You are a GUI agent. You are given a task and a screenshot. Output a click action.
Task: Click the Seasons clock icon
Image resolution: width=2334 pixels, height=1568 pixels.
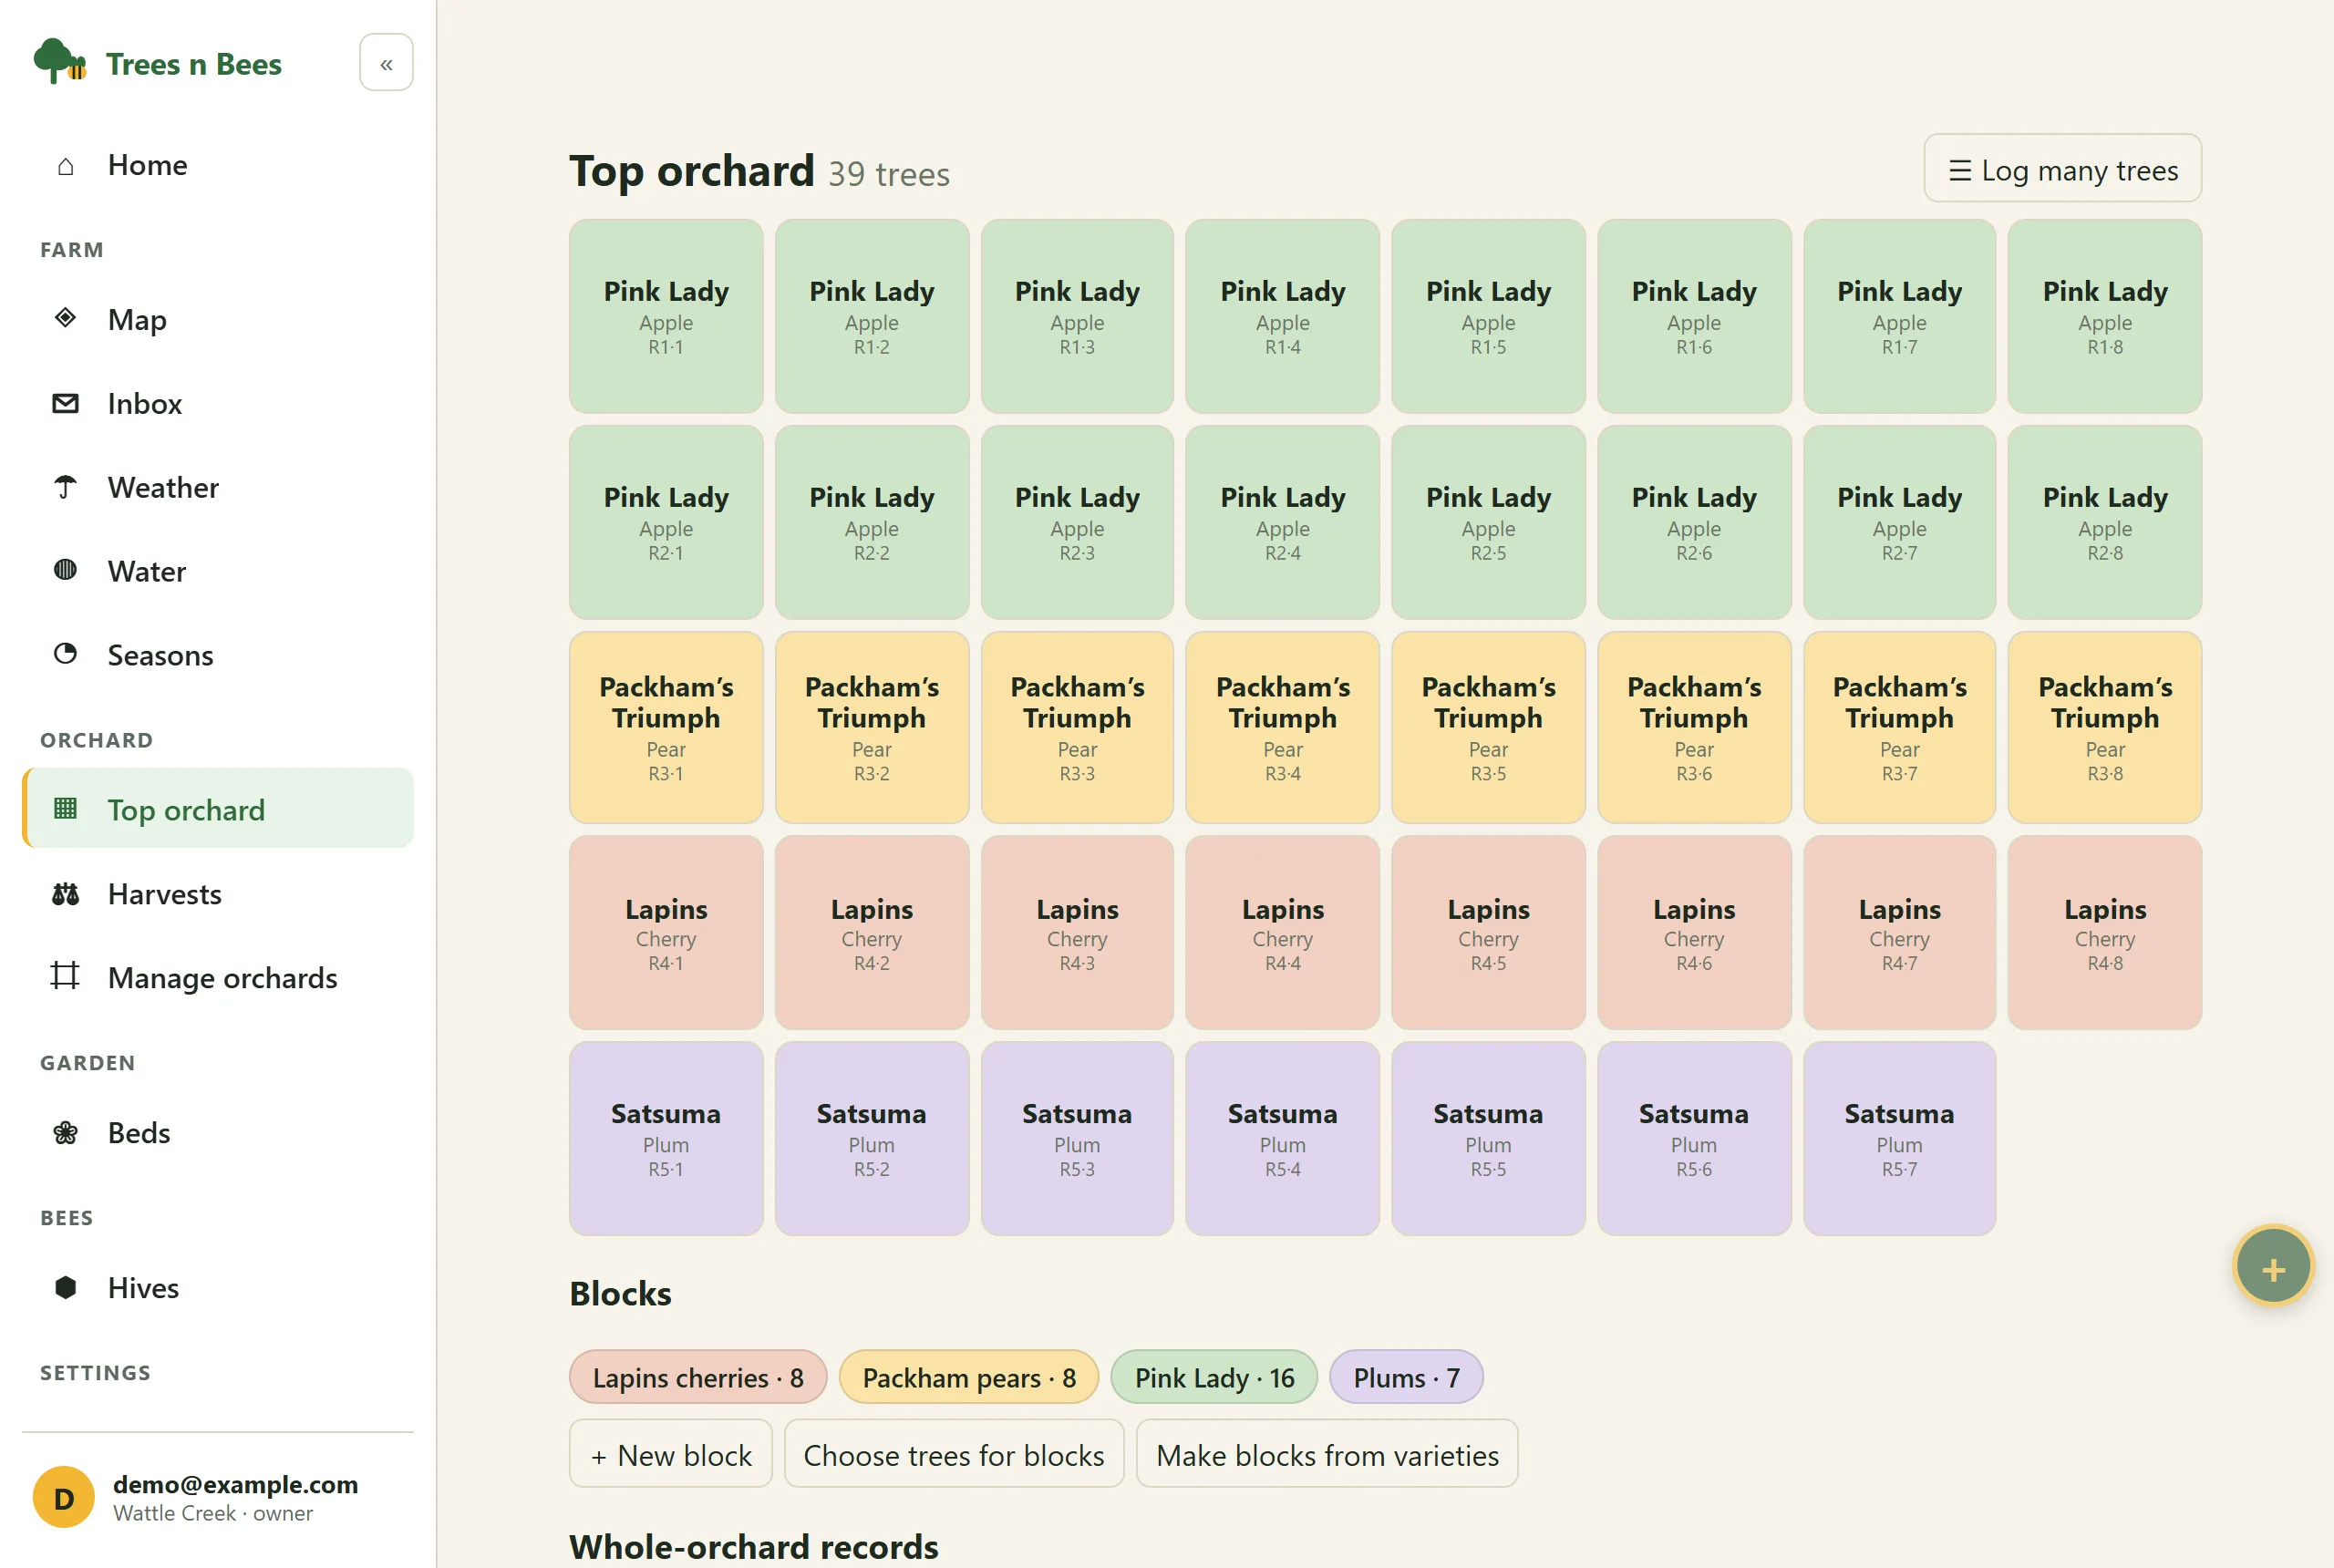pos(65,654)
